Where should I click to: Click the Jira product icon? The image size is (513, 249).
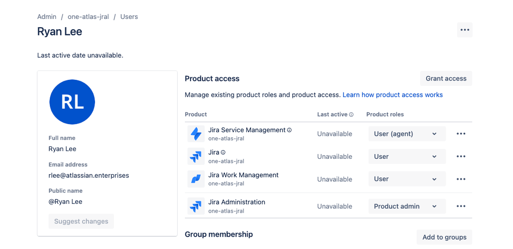pyautogui.click(x=196, y=156)
